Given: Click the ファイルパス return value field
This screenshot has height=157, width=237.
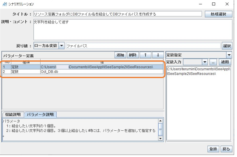Looking at the screenshot, I should pos(143,46).
